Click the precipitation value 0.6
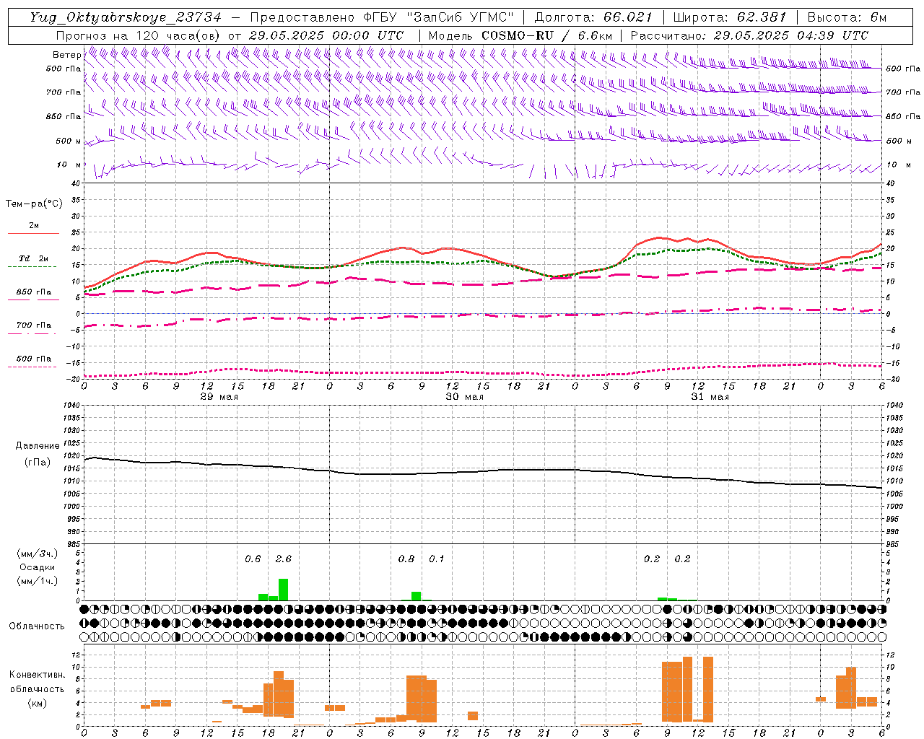 (x=253, y=559)
